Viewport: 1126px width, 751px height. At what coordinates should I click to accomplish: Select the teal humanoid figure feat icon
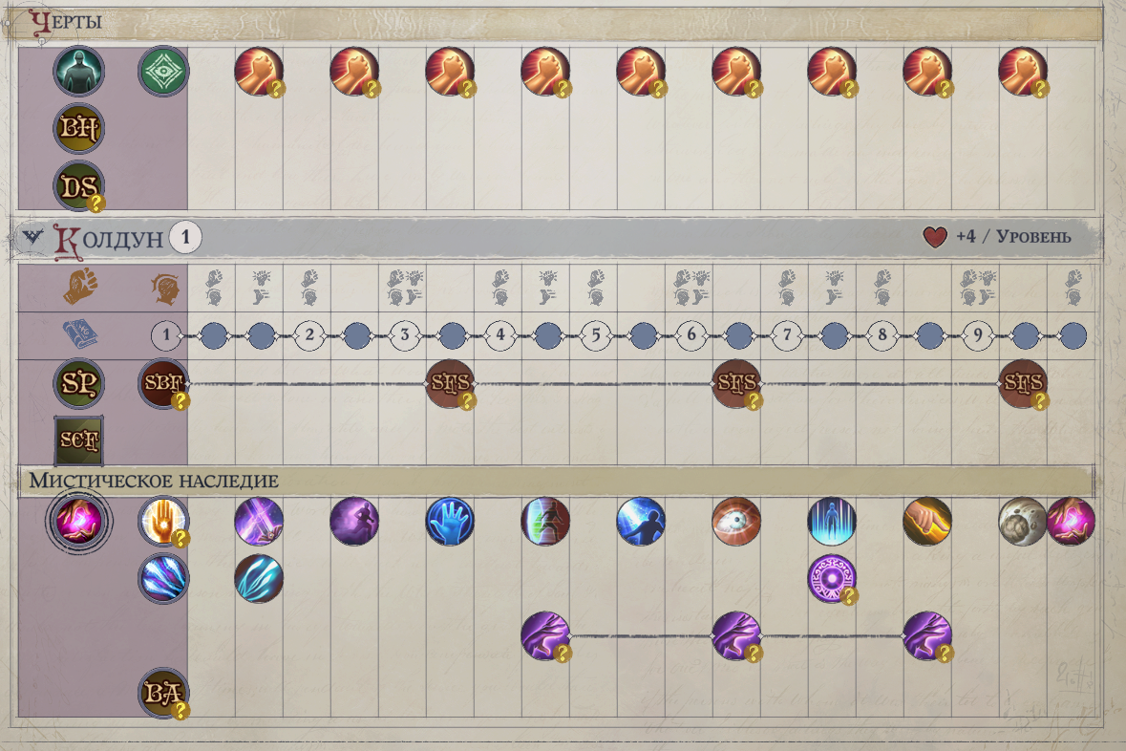[x=79, y=71]
